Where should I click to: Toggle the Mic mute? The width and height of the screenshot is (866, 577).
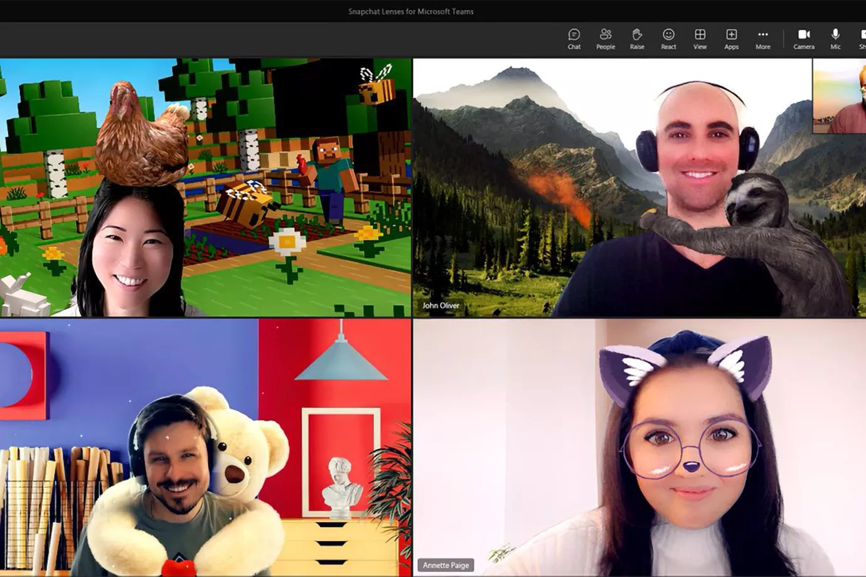click(x=835, y=39)
